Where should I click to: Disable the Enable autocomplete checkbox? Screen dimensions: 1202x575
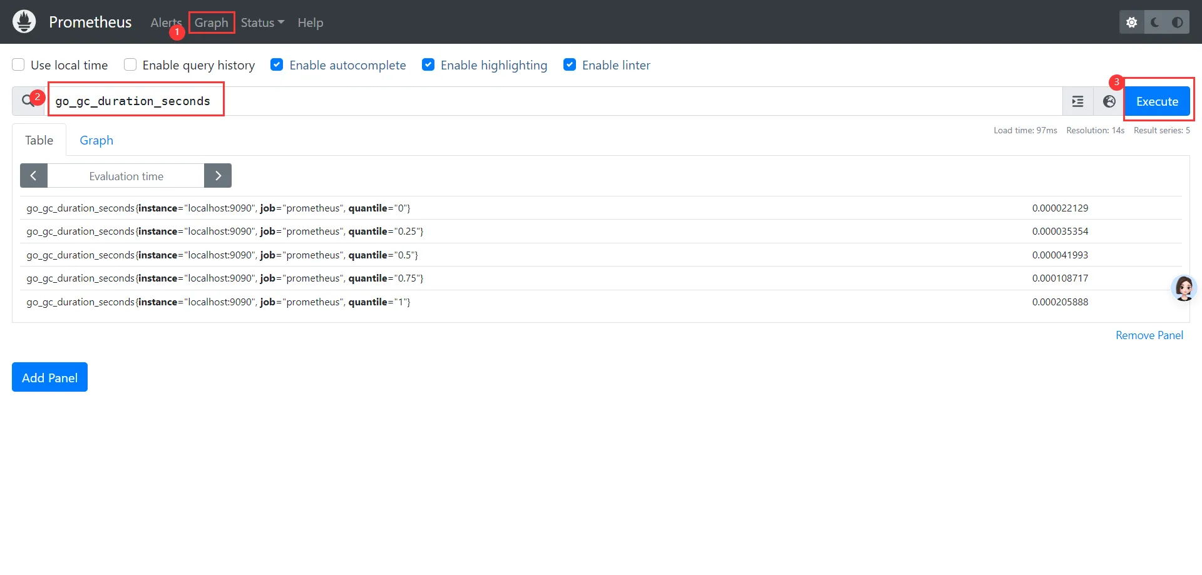[x=277, y=65]
